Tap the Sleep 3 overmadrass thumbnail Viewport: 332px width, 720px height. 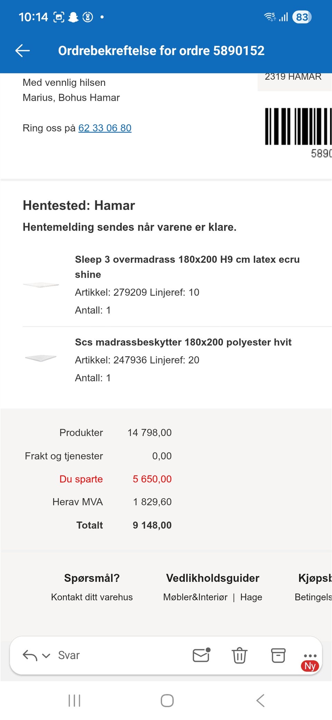click(41, 285)
